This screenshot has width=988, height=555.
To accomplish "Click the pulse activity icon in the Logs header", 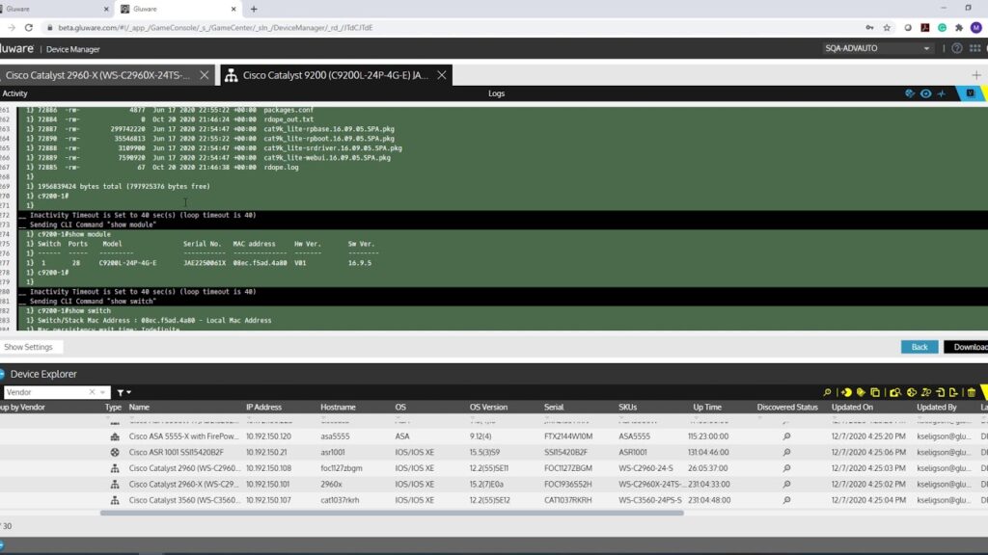I will pos(943,93).
